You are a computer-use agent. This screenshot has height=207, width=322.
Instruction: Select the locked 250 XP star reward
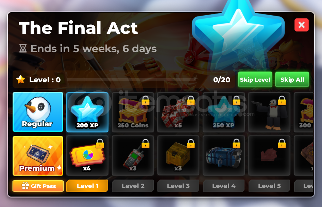pos(224,112)
